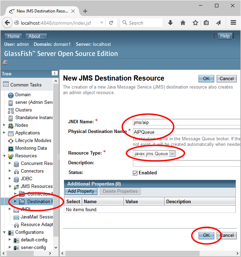Viewport: 241px width, 257px height.
Task: Expand the Nodes tree node
Action: click(4, 125)
